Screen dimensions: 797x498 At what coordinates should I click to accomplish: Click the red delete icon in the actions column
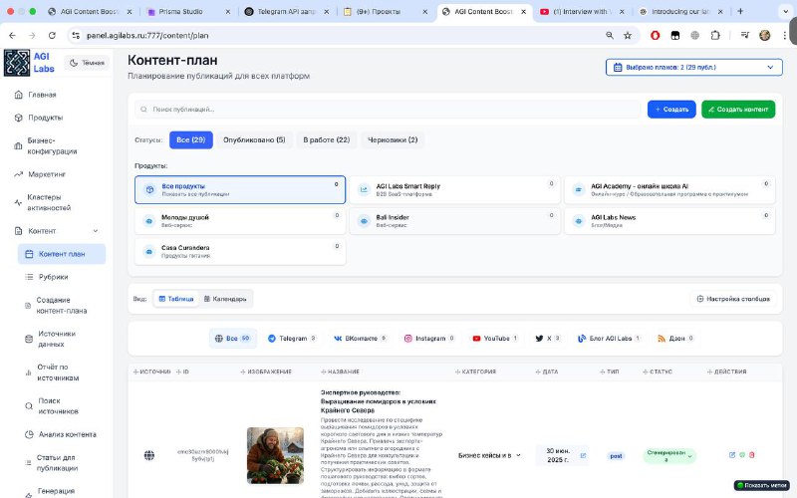click(752, 455)
